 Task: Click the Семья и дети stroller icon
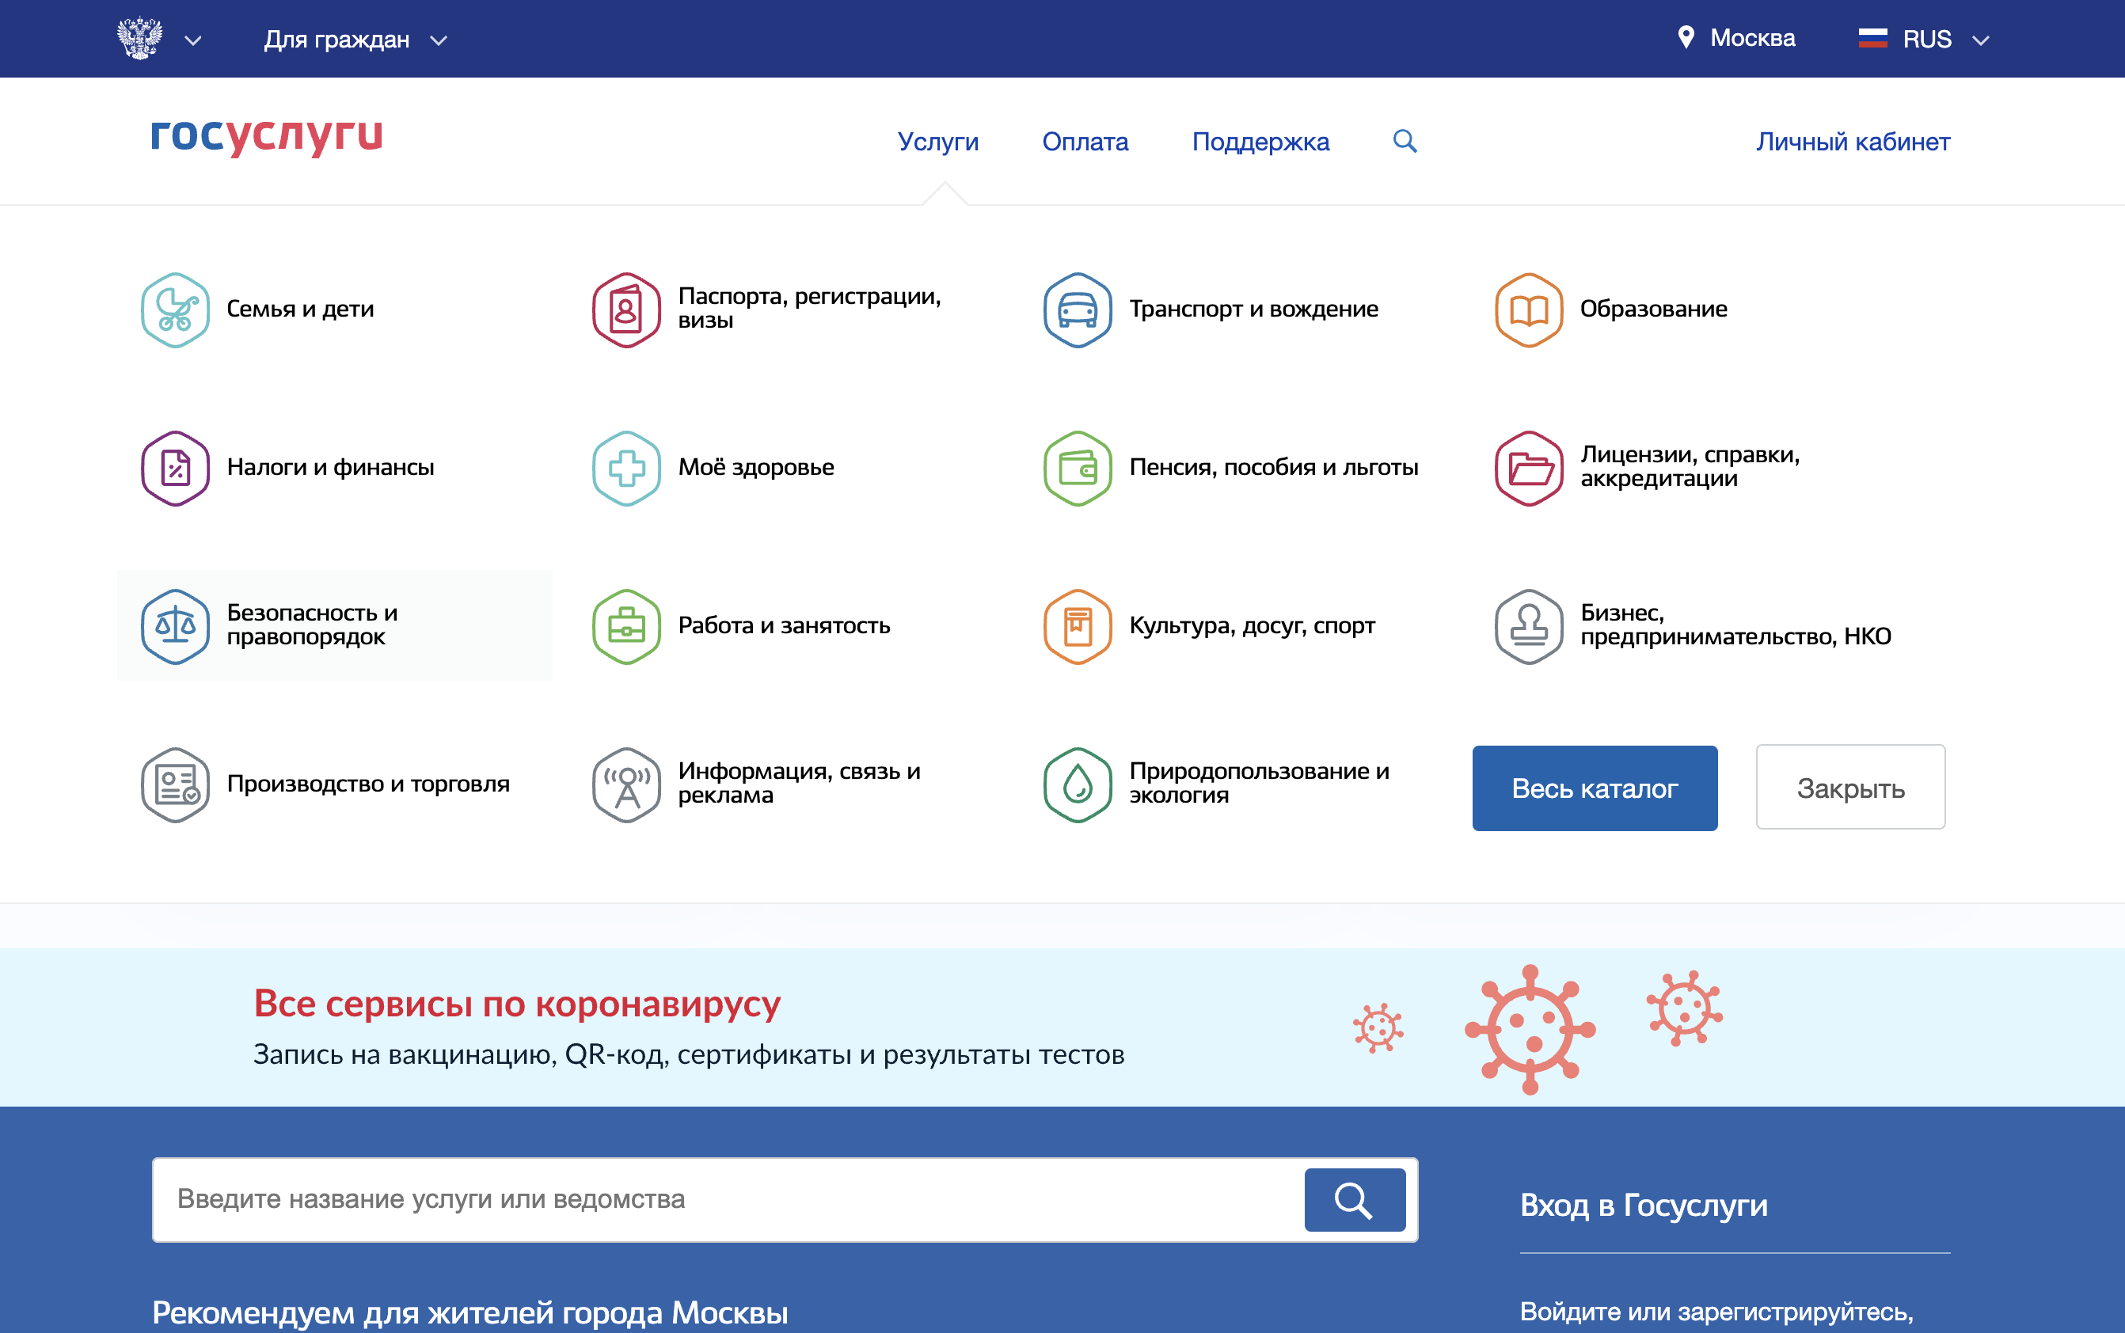coord(175,310)
